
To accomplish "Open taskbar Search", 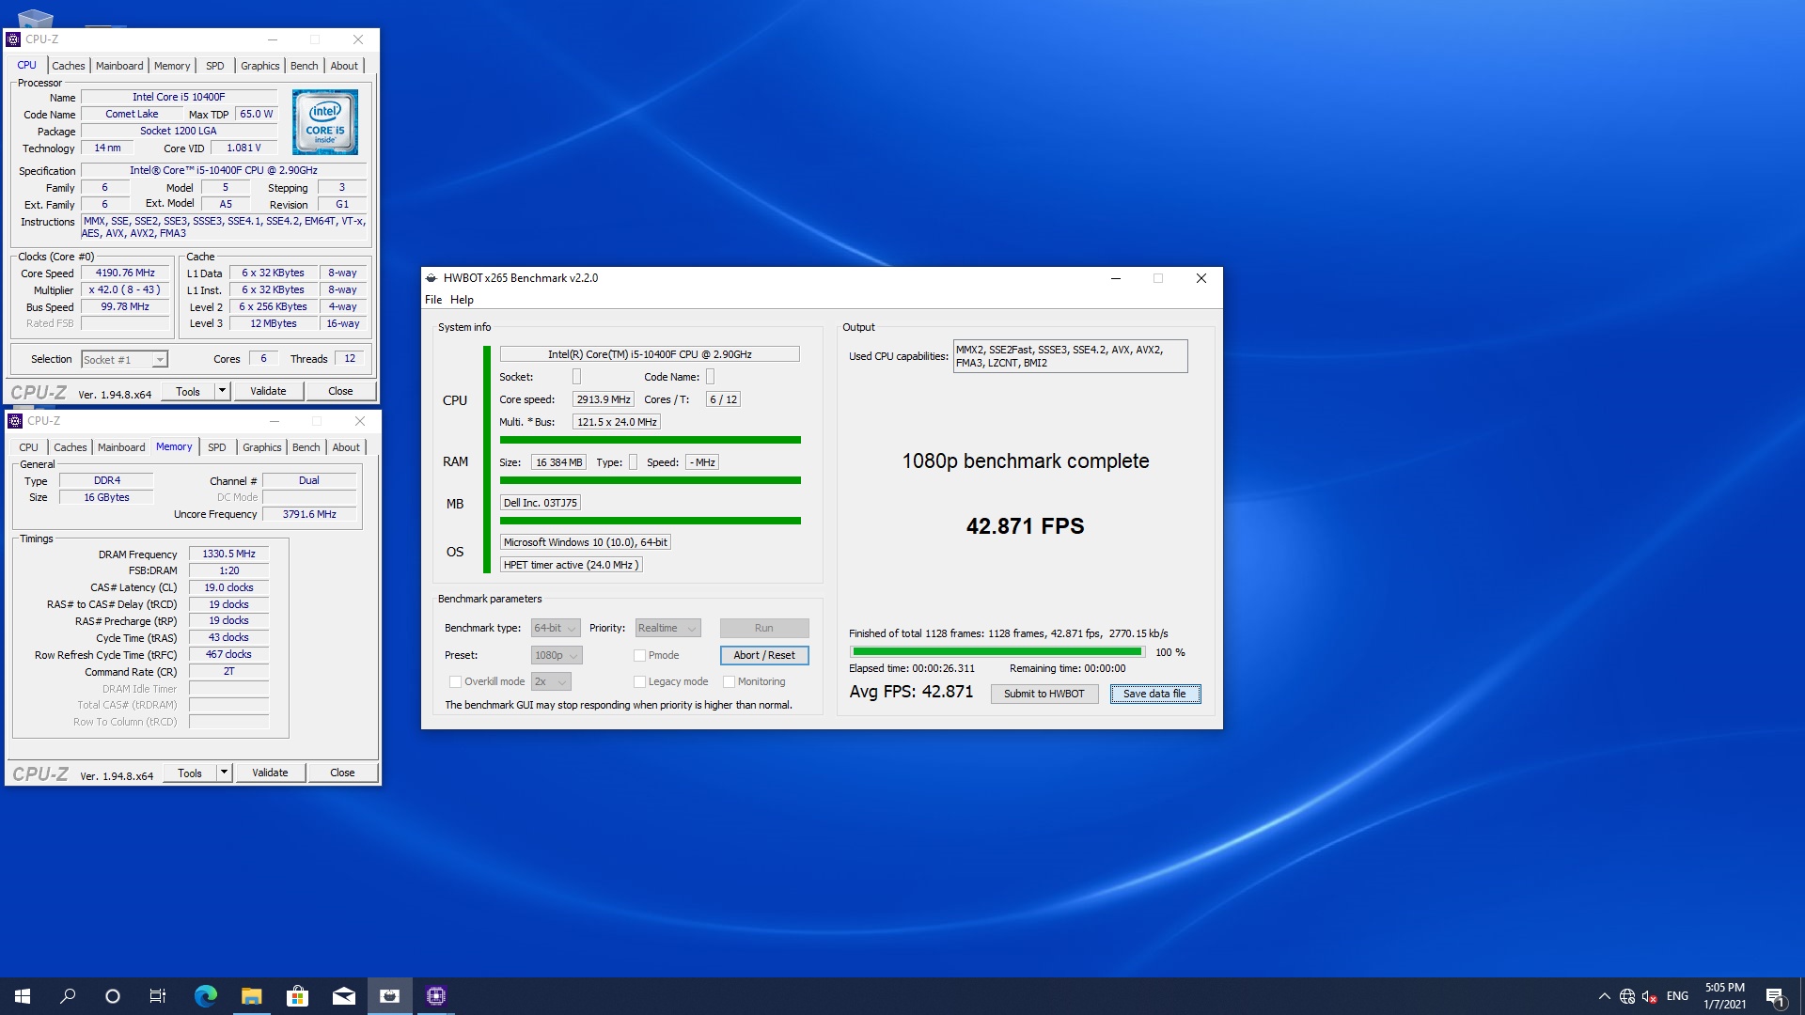I will point(68,996).
